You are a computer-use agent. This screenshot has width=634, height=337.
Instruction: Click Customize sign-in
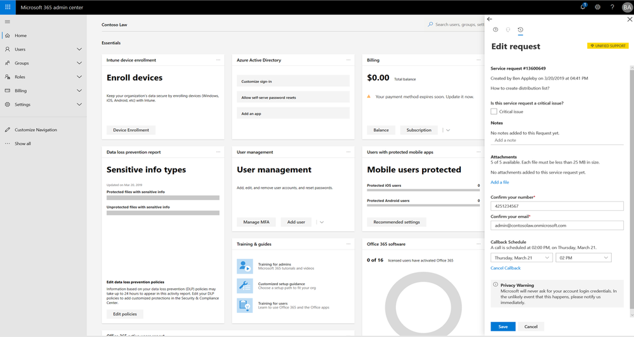click(293, 81)
